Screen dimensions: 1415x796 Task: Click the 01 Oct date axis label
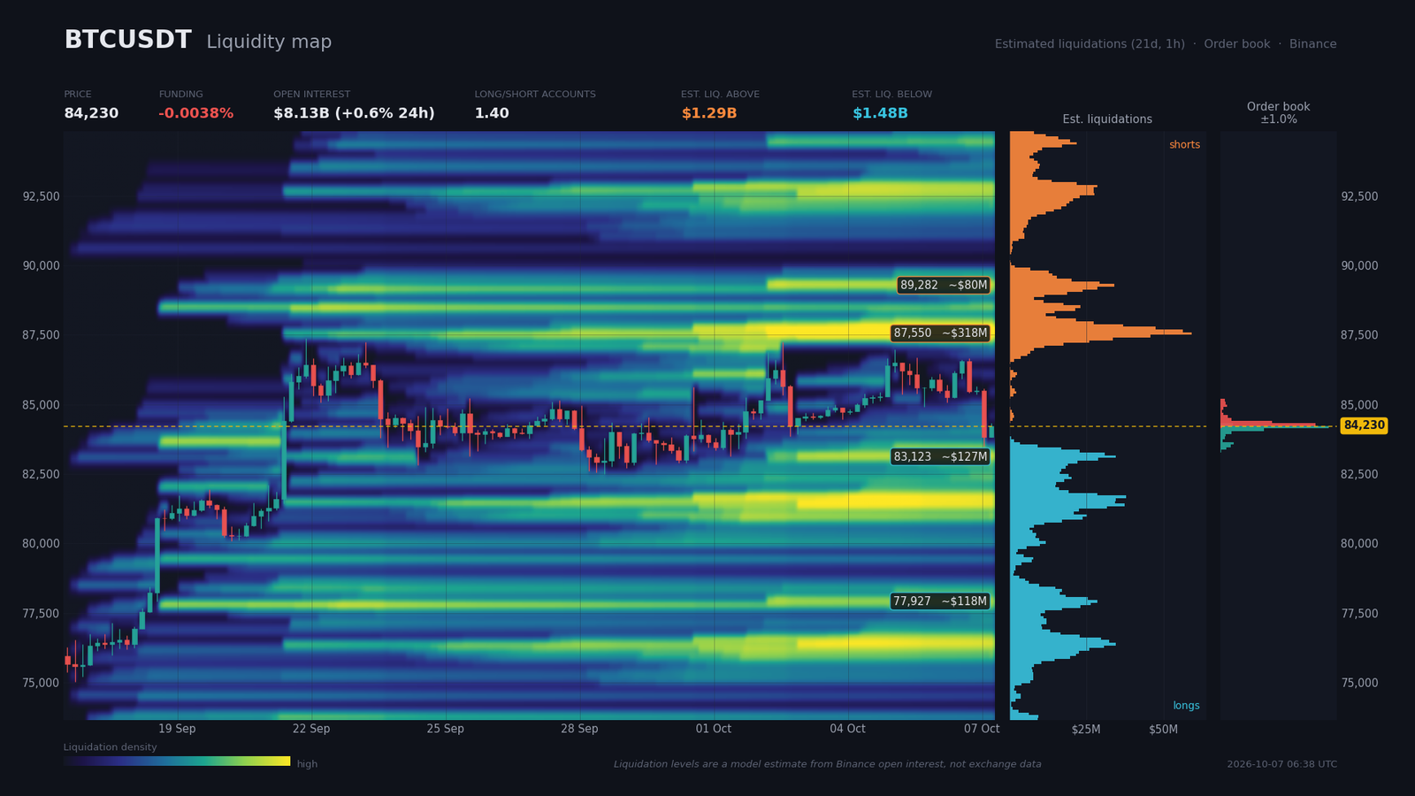point(714,729)
